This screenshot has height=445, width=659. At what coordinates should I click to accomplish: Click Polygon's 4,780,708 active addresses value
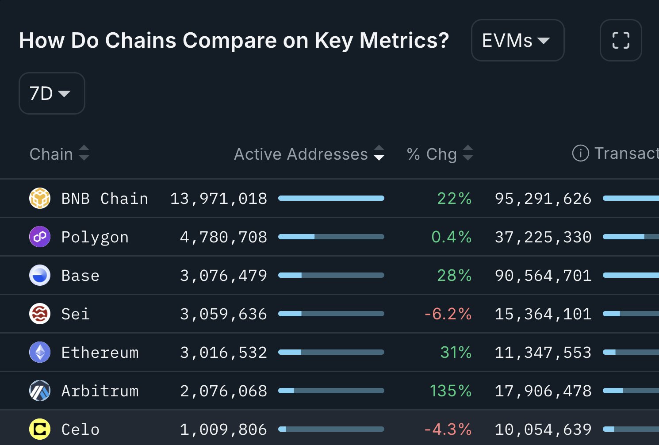coord(223,237)
